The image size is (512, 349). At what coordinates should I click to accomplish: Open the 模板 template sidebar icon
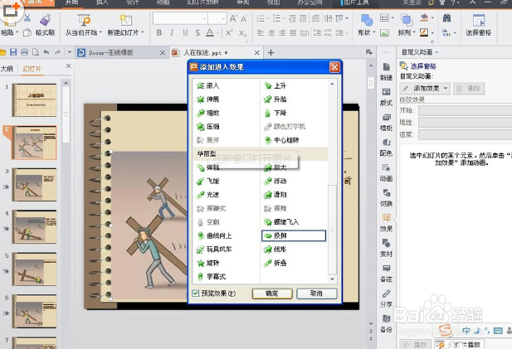point(387,118)
